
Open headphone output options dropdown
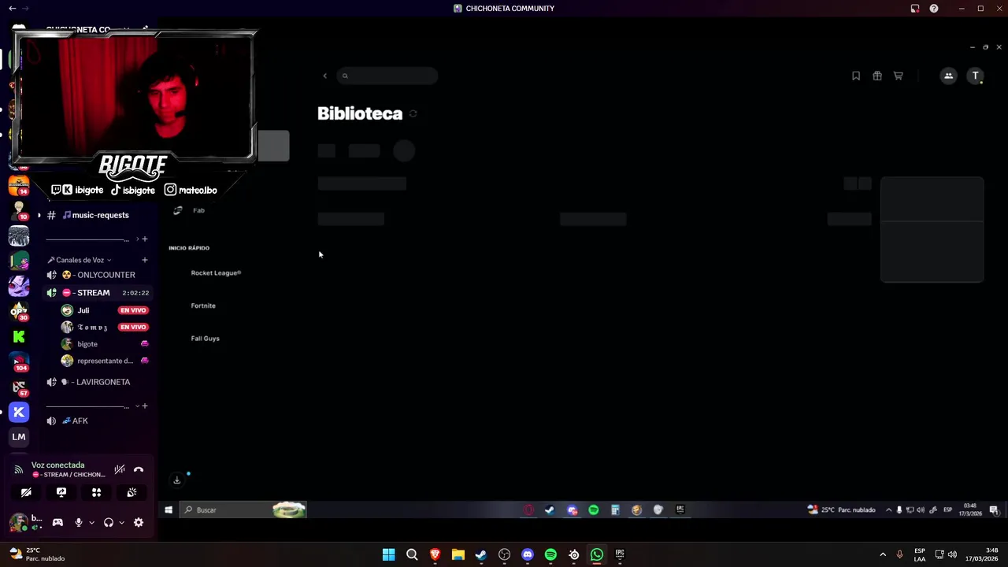point(121,522)
